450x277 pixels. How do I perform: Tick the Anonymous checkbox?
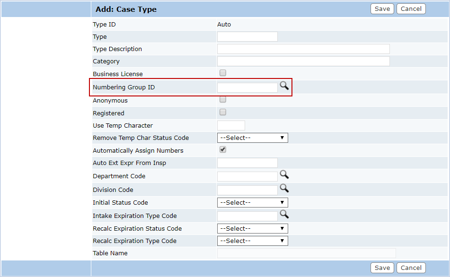223,100
